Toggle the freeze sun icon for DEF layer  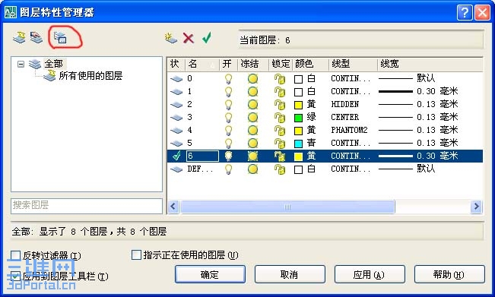point(252,169)
